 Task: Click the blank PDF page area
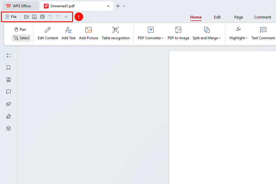pos(222,117)
